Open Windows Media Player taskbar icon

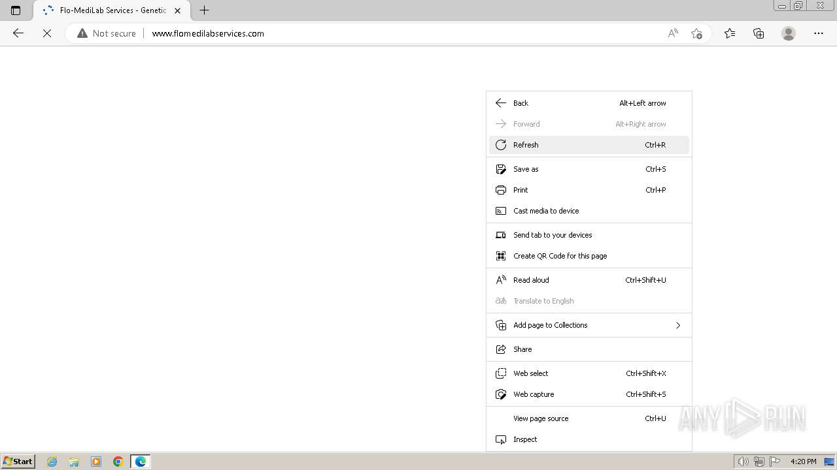pyautogui.click(x=96, y=462)
